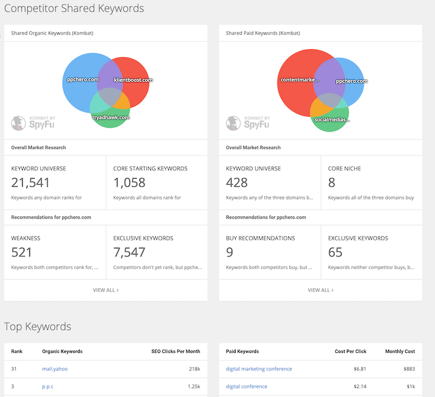Open the Core Niche 8 card

point(372,183)
